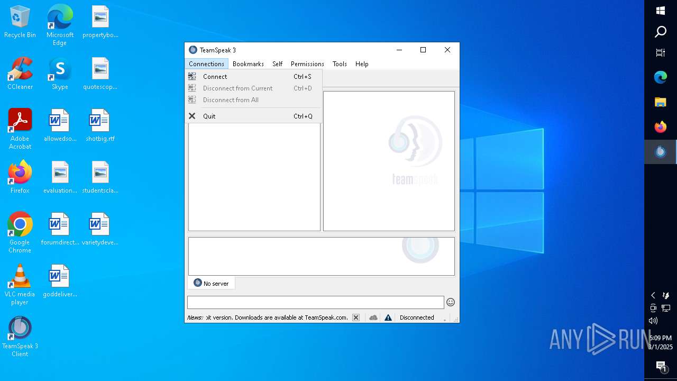Open Recycle Bin desktop icon

pyautogui.click(x=20, y=23)
